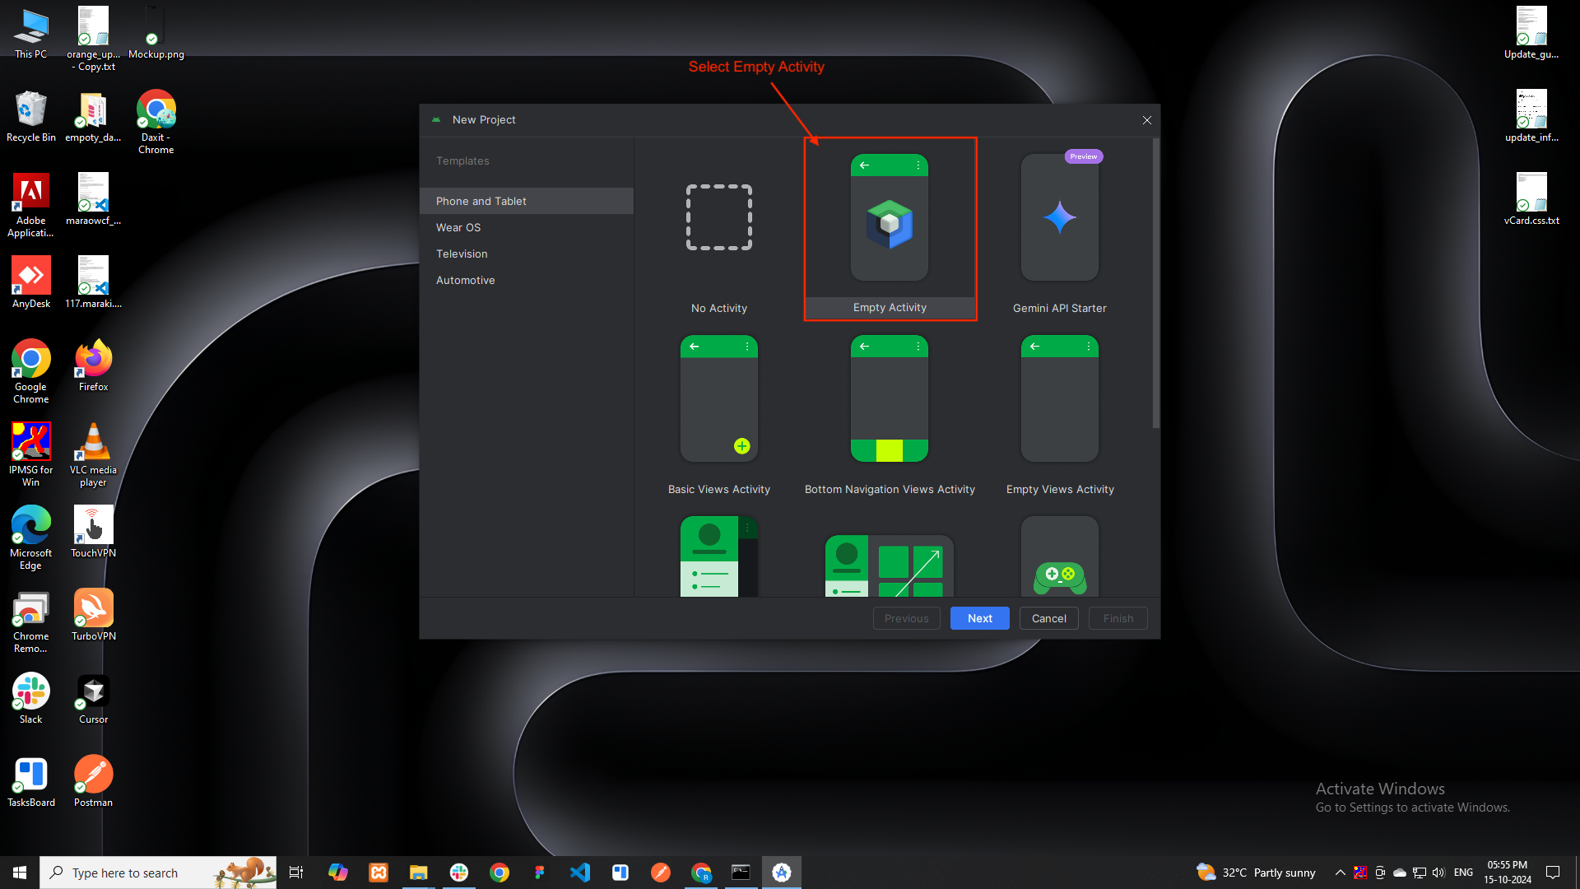The width and height of the screenshot is (1580, 889).
Task: Select the Television category
Action: click(461, 253)
